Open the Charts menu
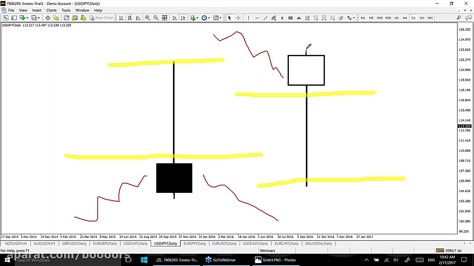 (51, 10)
